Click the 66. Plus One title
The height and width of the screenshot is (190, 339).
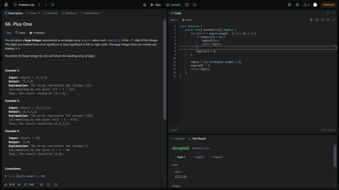(x=19, y=24)
